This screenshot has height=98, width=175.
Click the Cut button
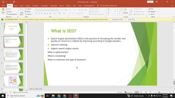point(8,9)
